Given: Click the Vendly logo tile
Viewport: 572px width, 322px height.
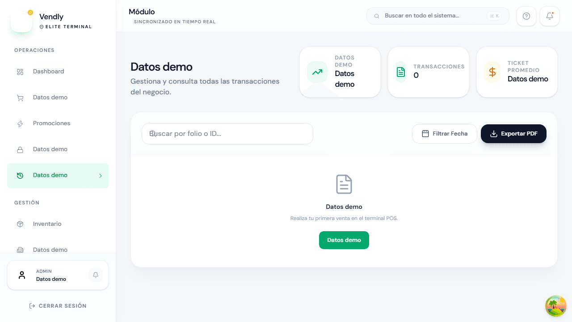Looking at the screenshot, I should pos(21,21).
